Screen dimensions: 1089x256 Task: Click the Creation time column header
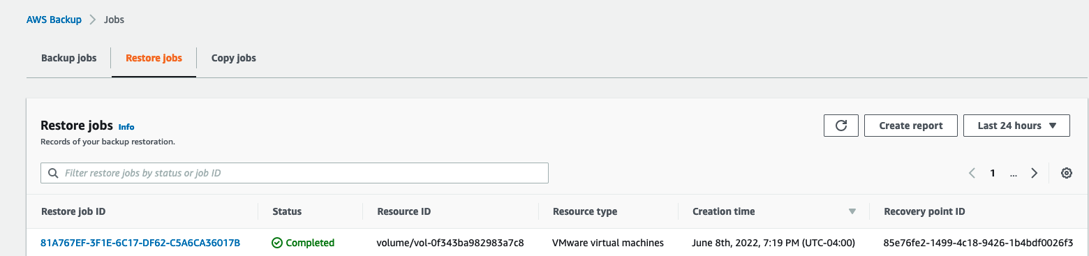723,211
